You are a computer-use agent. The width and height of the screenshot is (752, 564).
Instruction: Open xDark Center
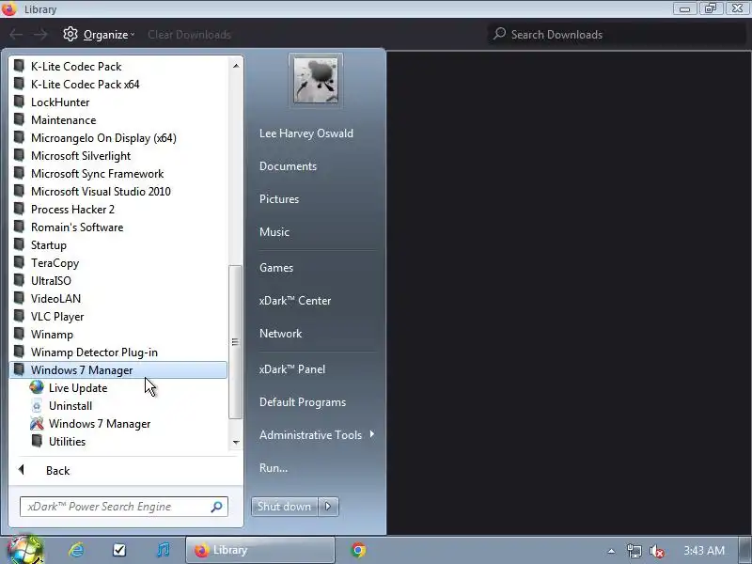pos(295,300)
